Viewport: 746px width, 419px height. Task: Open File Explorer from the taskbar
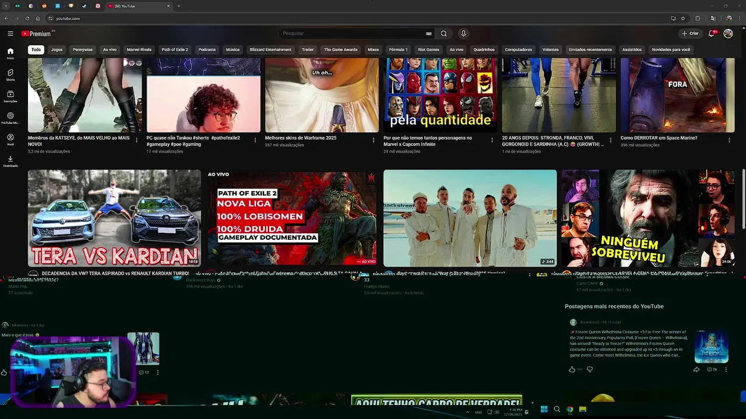tap(583, 410)
